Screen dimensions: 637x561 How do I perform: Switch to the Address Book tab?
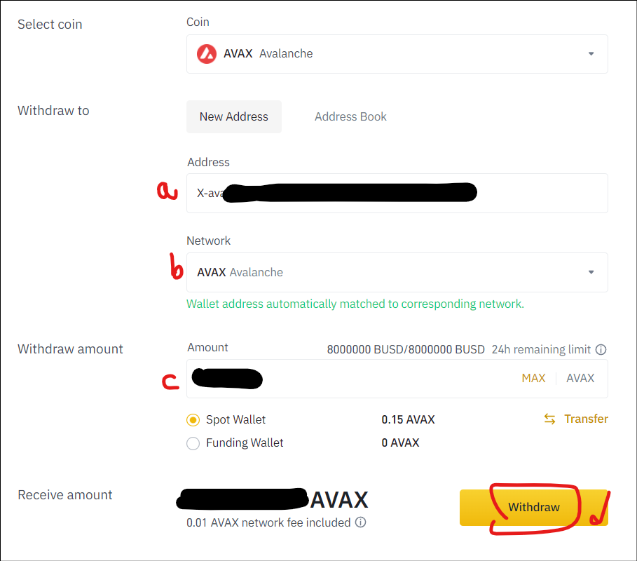coord(350,116)
